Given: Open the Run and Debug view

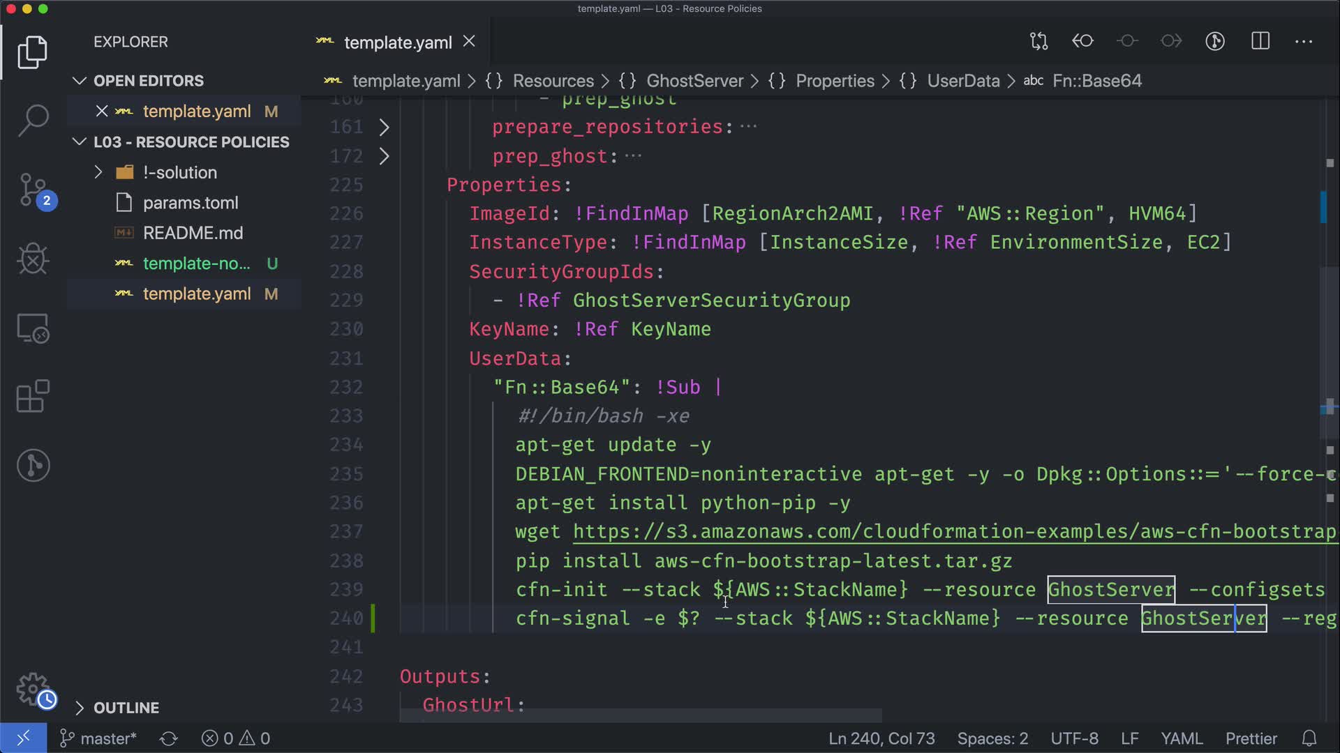Looking at the screenshot, I should pos(33,259).
